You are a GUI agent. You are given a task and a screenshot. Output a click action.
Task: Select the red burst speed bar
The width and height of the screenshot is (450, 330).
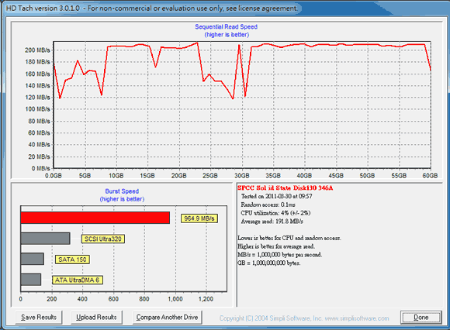tap(95, 218)
